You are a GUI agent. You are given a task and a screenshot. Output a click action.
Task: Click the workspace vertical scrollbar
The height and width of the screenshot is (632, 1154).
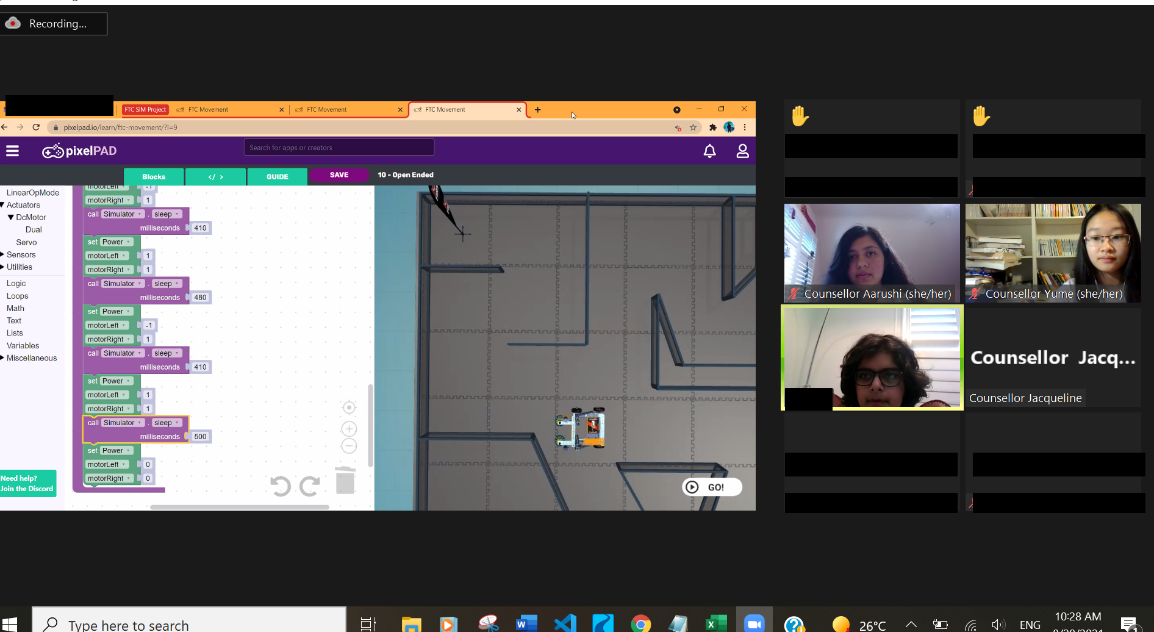pos(370,425)
